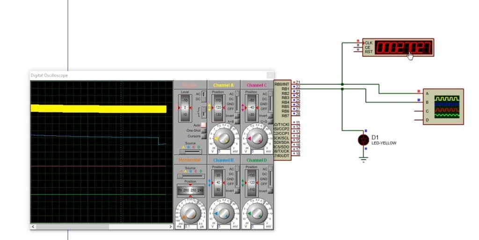Click the oscilloscope horizontal scrollbar thumb
The width and height of the screenshot is (479, 240).
pyautogui.click(x=73, y=226)
